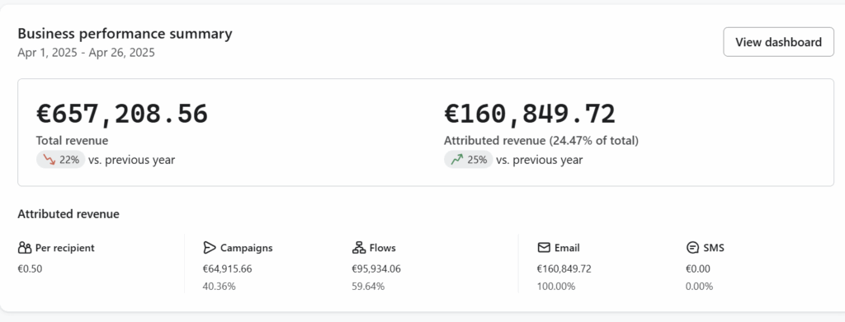Click the Apr 1 - Apr 26 date range
The width and height of the screenshot is (845, 322).
click(86, 53)
